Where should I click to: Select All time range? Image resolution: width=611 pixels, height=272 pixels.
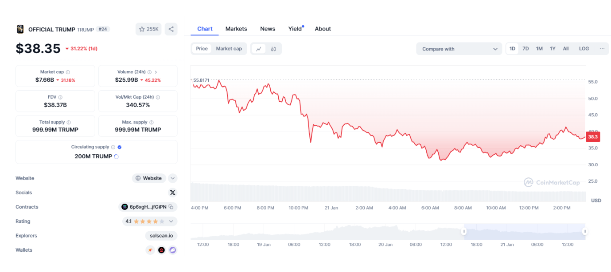click(x=566, y=49)
